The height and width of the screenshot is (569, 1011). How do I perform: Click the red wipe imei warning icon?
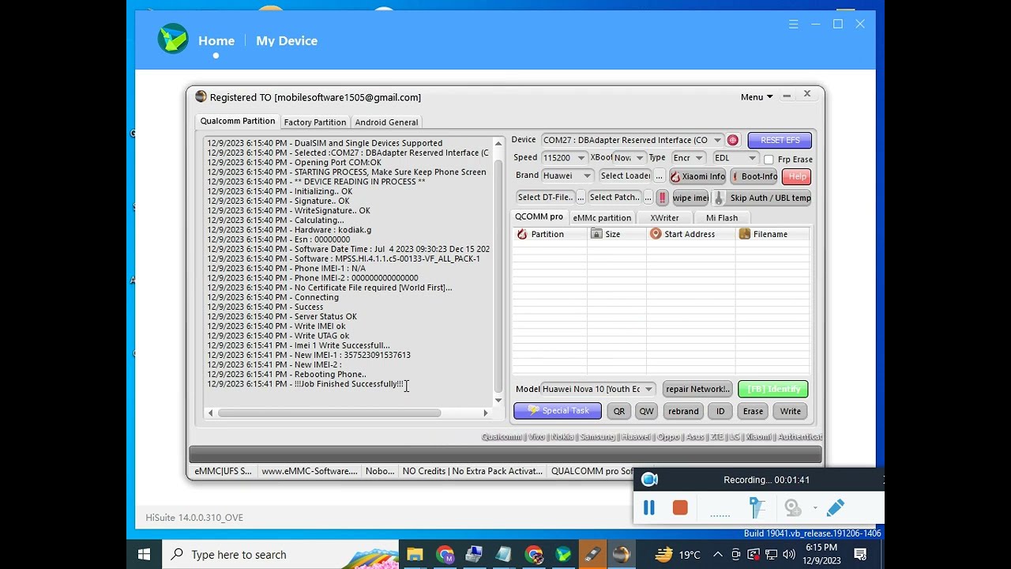[662, 198]
